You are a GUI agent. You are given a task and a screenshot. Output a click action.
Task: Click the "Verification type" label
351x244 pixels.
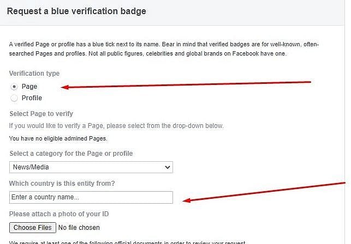[x=34, y=74]
